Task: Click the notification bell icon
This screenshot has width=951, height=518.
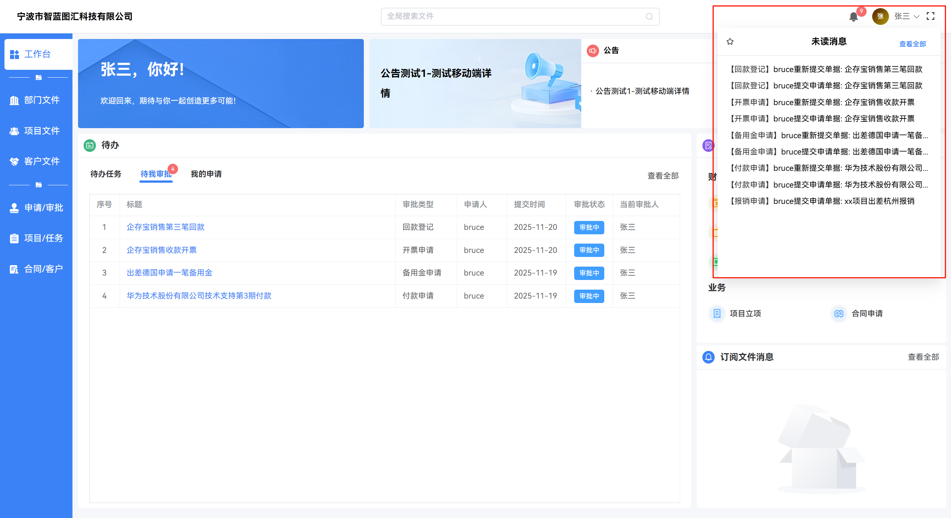Action: (x=853, y=17)
